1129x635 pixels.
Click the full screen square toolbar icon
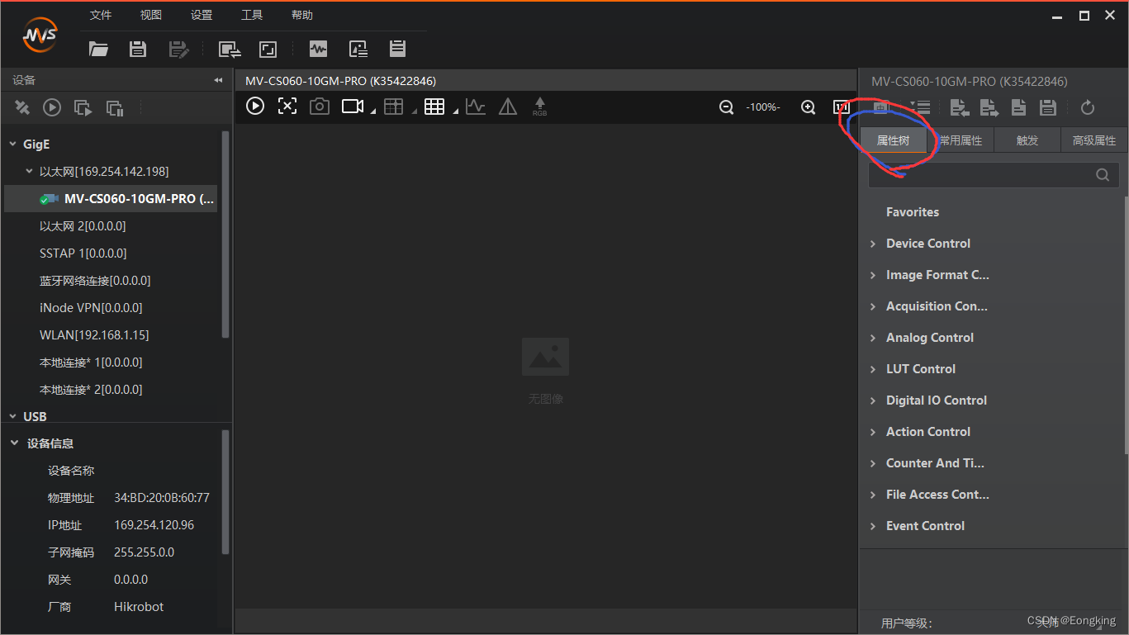268,49
